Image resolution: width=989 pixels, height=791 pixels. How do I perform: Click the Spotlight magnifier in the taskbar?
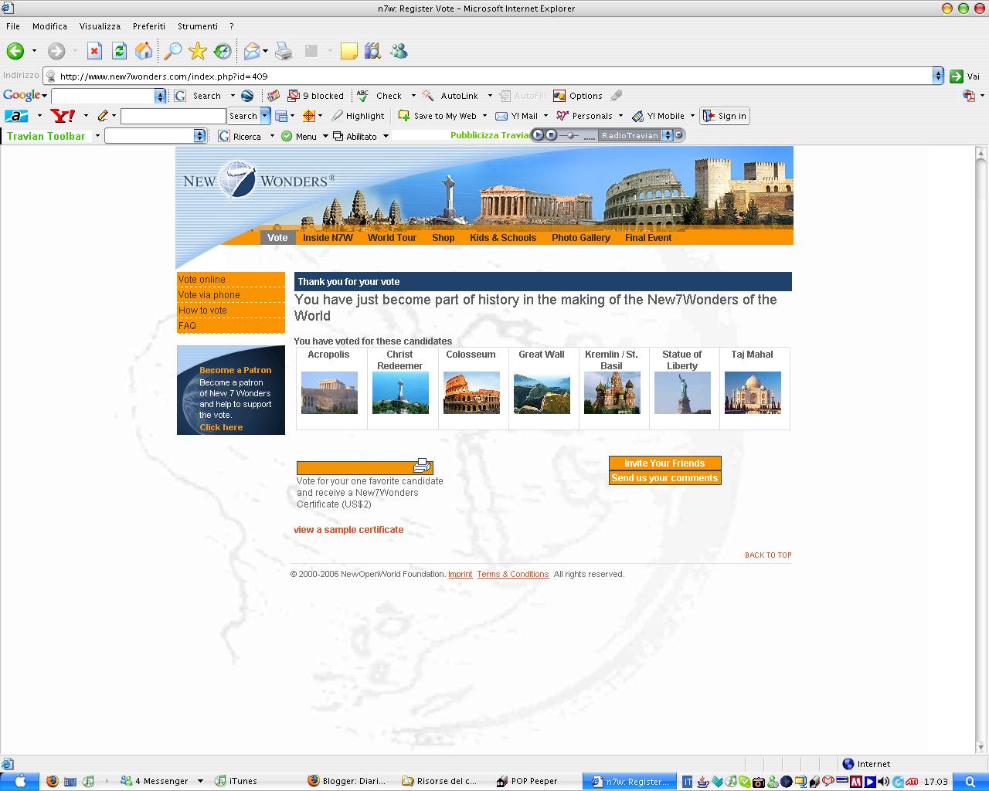click(970, 781)
